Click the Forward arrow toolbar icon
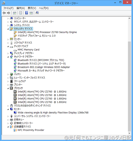The image size is (133, 141). coord(9,13)
